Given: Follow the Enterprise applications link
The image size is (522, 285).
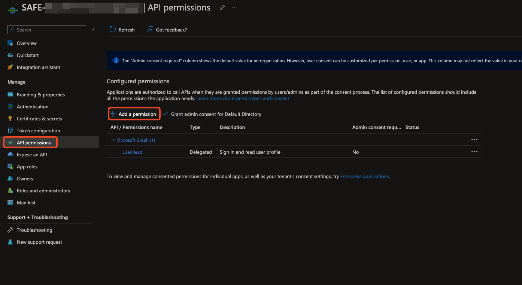Looking at the screenshot, I should coord(364,176).
